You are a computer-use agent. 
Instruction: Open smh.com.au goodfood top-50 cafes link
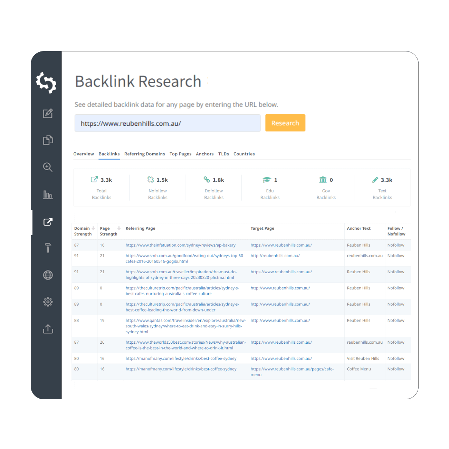(x=185, y=258)
